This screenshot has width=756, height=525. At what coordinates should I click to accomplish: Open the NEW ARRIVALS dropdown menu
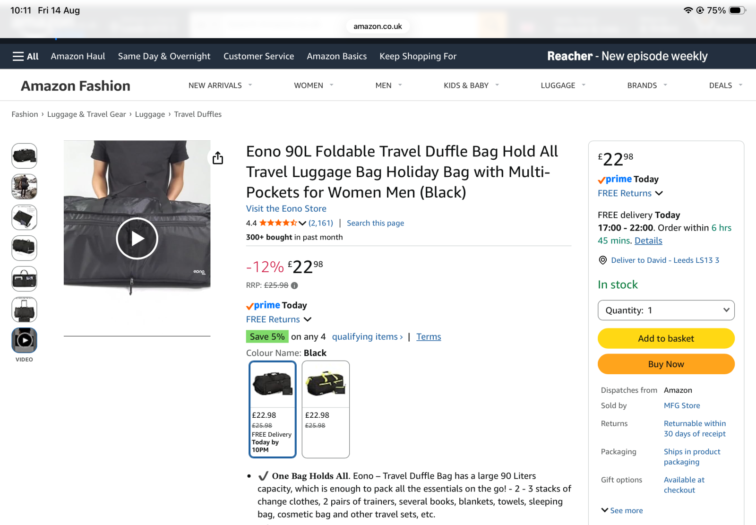220,86
